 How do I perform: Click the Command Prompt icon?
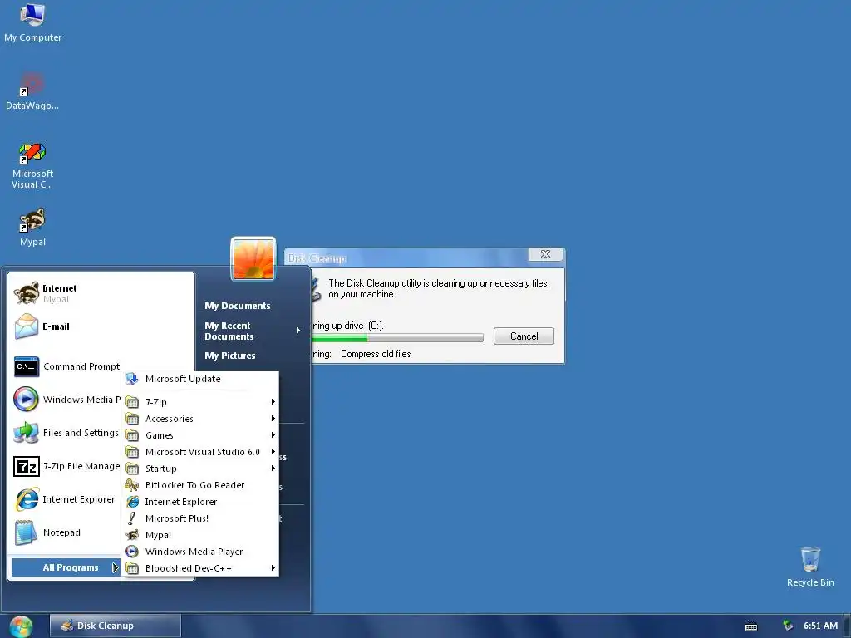[26, 366]
